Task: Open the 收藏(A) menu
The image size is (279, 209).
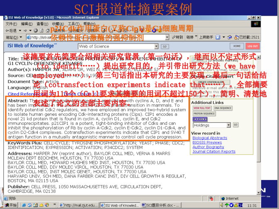Action: click(x=58, y=24)
